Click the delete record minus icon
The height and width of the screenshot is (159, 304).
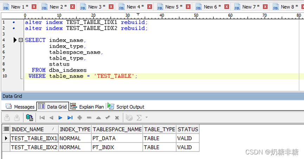[x=89, y=118]
